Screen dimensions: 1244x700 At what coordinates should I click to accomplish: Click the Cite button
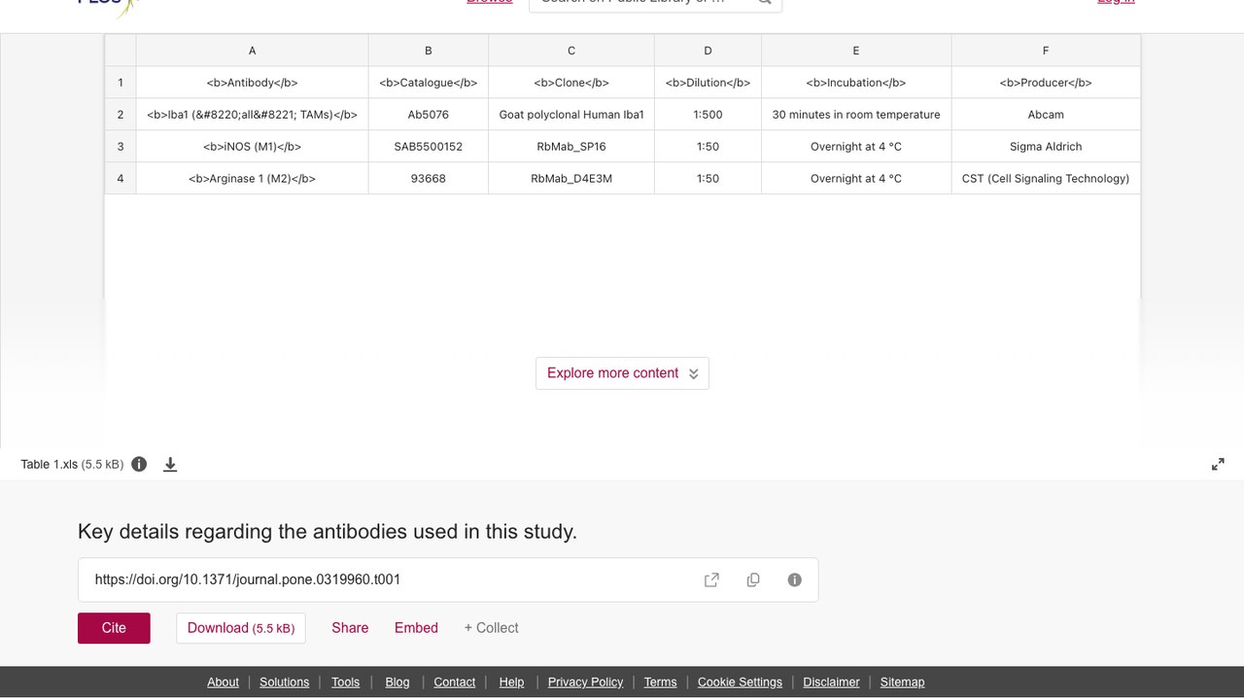[x=114, y=628]
